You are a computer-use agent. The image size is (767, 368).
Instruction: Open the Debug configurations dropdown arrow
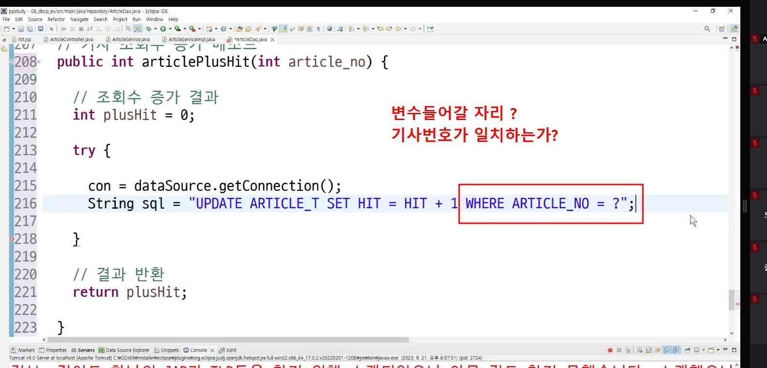point(155,29)
